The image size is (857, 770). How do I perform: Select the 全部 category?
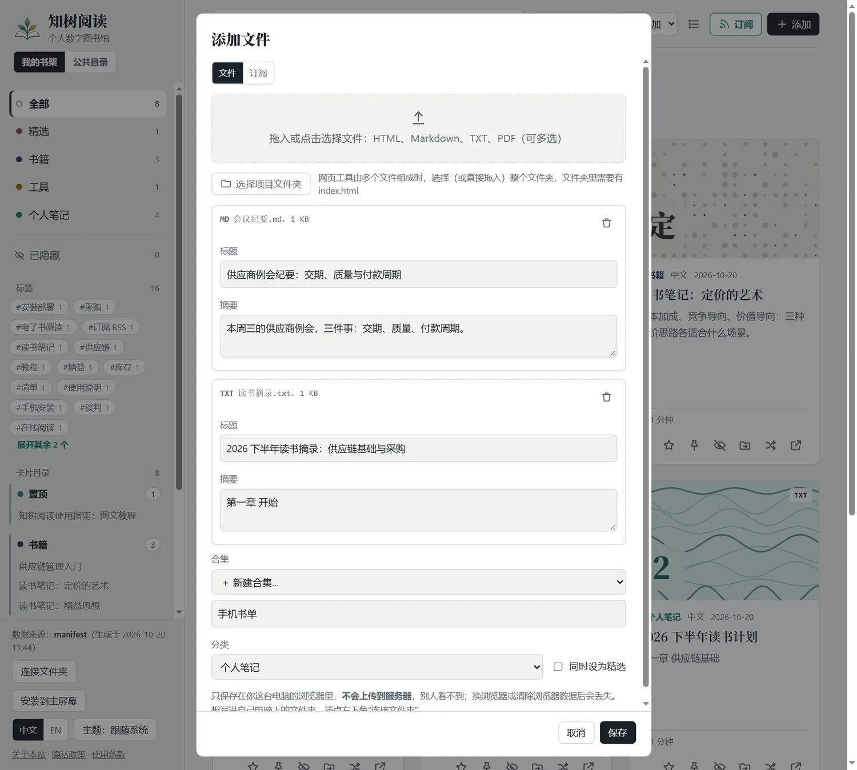click(x=88, y=104)
